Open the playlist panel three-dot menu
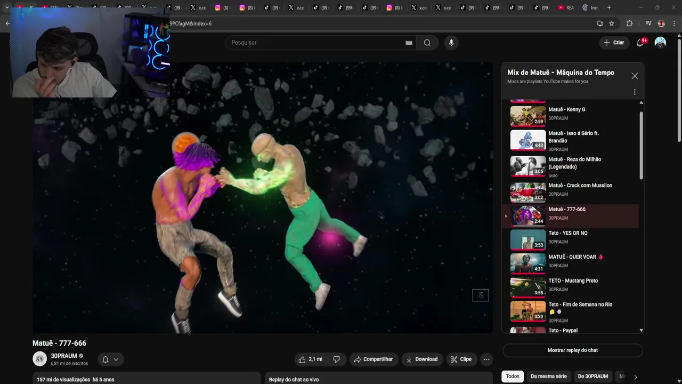The height and width of the screenshot is (384, 682). (x=635, y=92)
